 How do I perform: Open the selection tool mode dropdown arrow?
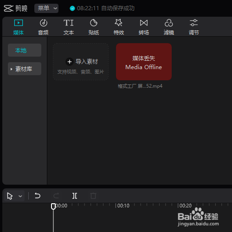20,196
